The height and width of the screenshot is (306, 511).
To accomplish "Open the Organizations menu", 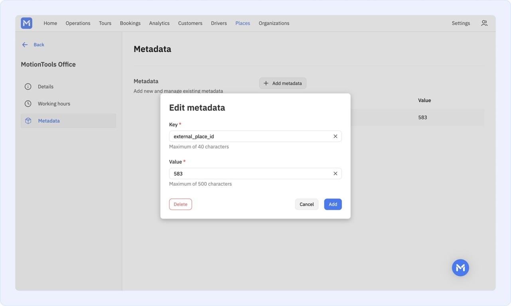I will [x=274, y=23].
